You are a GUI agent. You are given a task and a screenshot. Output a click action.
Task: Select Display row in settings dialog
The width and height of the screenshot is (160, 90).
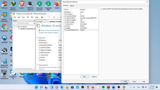click(81, 28)
